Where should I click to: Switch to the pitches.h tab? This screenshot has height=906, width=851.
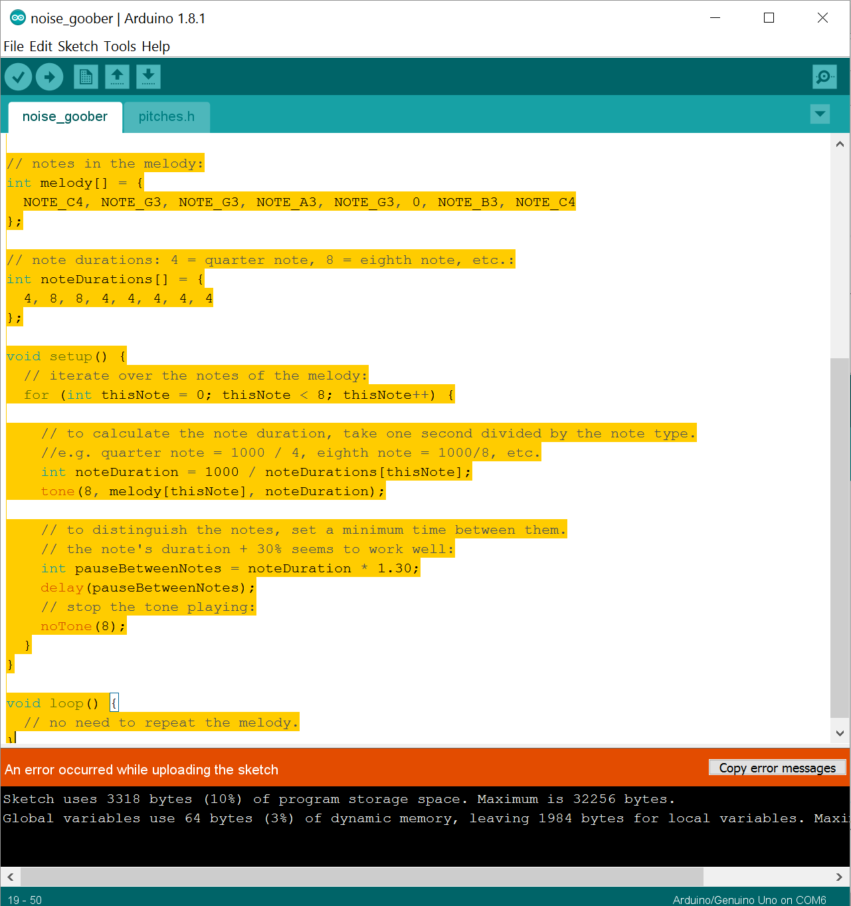click(167, 117)
